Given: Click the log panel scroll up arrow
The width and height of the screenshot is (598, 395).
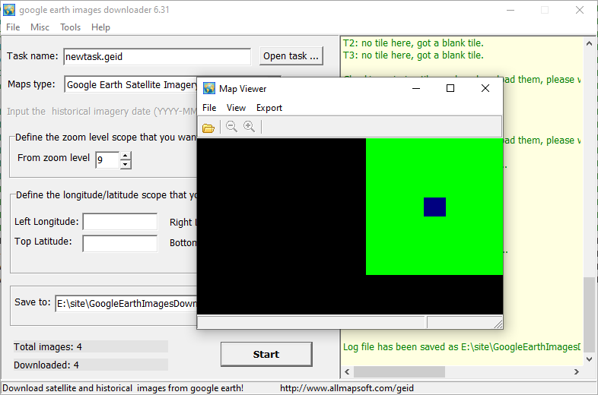Looking at the screenshot, I should [x=589, y=43].
